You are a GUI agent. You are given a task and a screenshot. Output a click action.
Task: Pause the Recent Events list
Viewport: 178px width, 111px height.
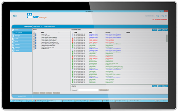tap(155, 30)
